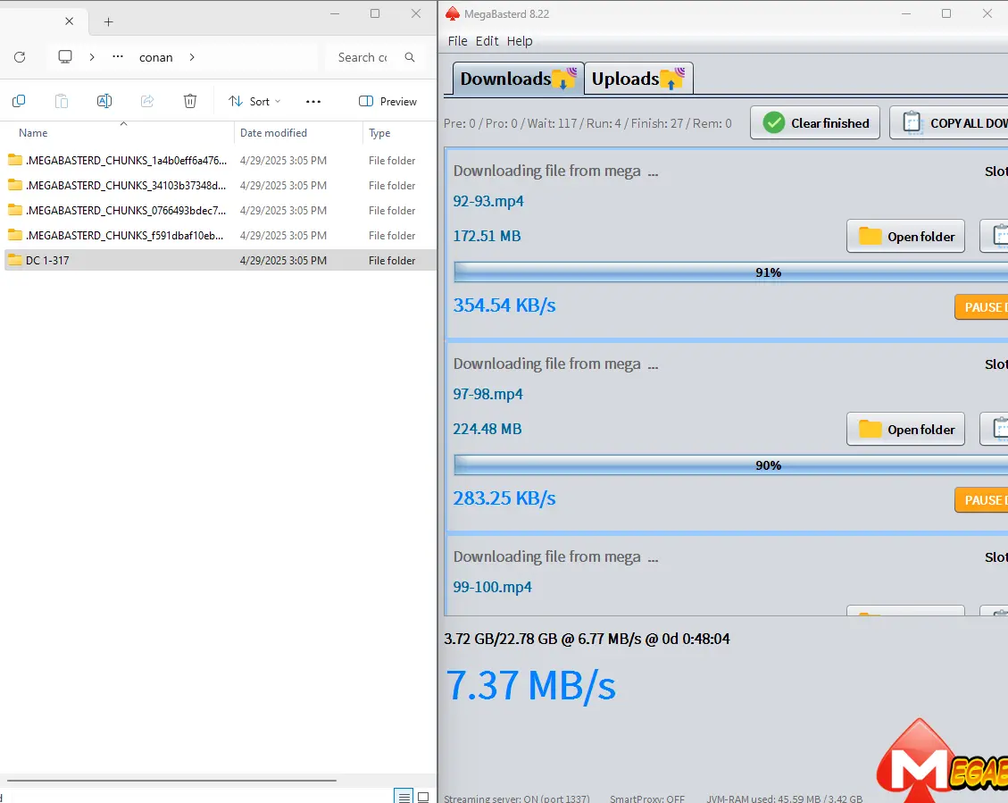This screenshot has height=803, width=1008.
Task: Select folder .MEGABASTERD_CHUNKS_0766493bdec7
Action: pyautogui.click(x=219, y=210)
